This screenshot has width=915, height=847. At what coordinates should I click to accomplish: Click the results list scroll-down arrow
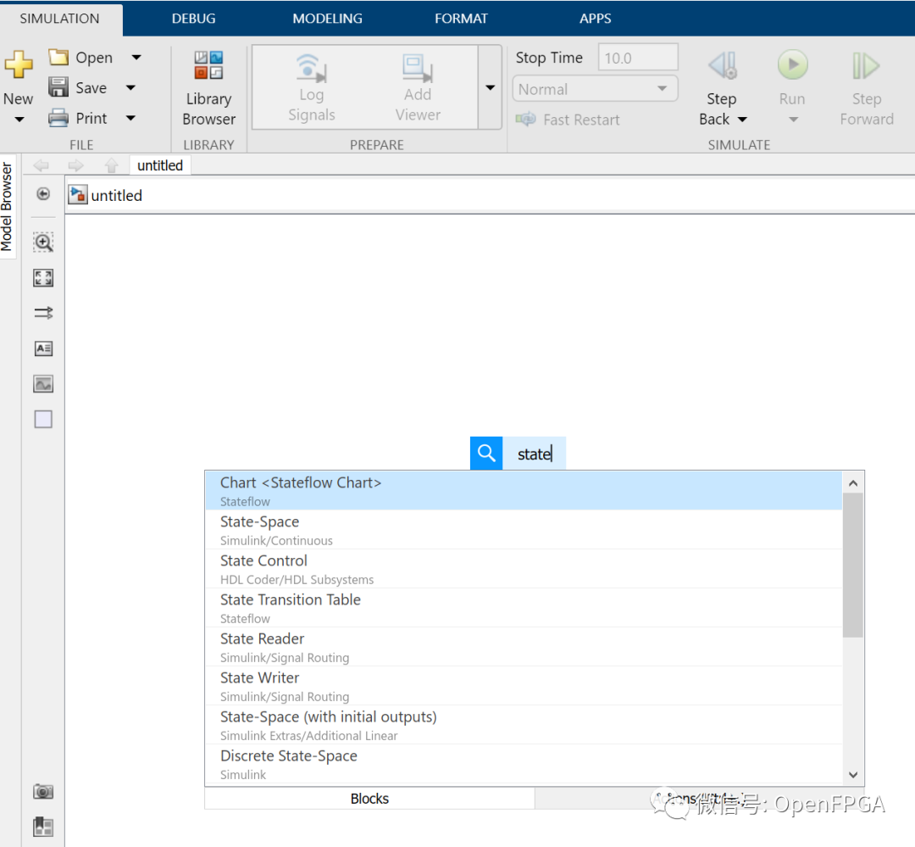coord(852,775)
